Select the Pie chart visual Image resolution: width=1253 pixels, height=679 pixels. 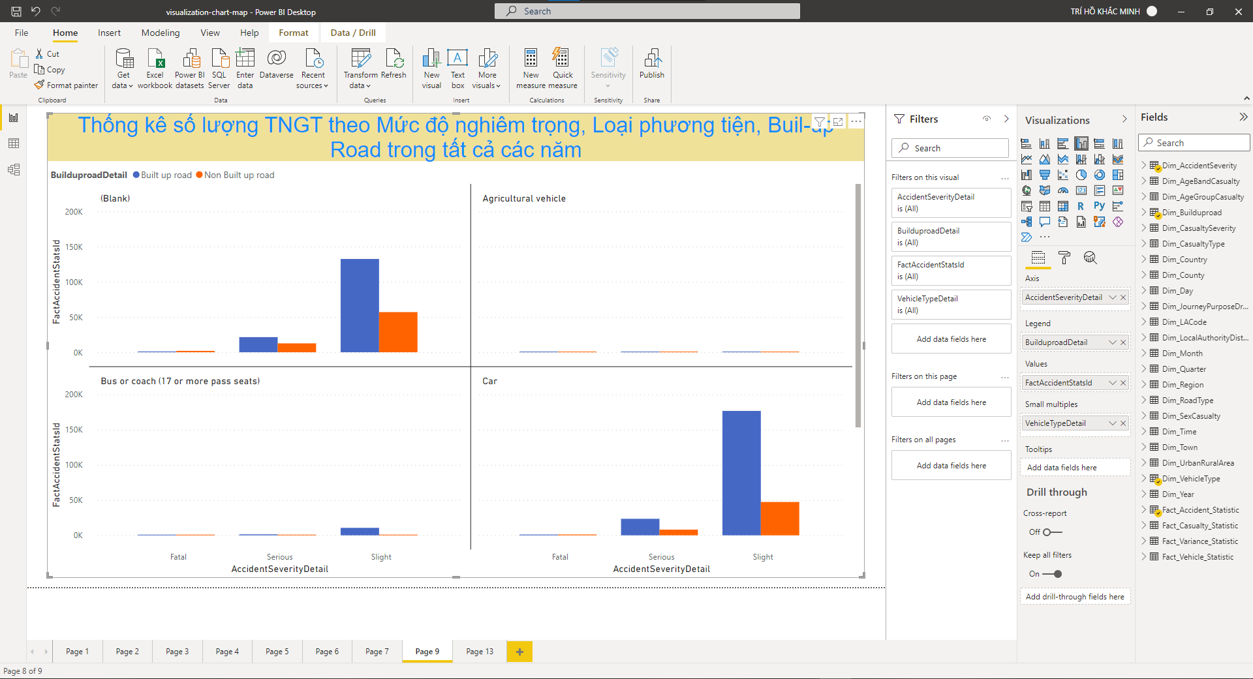pos(1081,175)
